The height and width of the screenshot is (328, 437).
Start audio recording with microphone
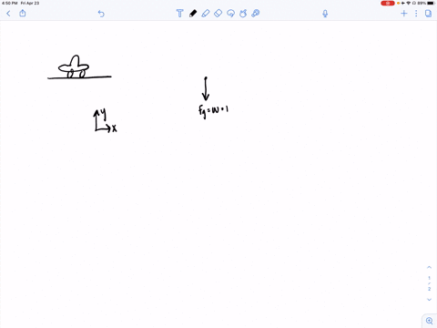(325, 14)
